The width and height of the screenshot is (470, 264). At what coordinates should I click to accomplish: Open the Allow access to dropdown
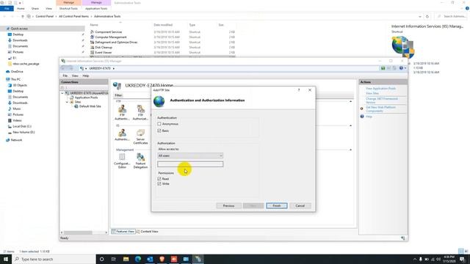click(190, 155)
